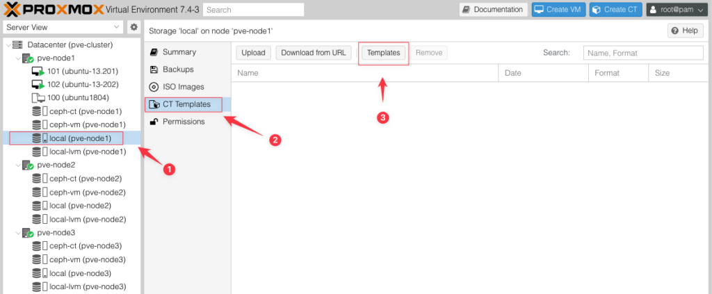Screen dimensions: 712x294
Task: Click the storage icon for ceph-vm (pve-node1)
Action: pos(40,125)
